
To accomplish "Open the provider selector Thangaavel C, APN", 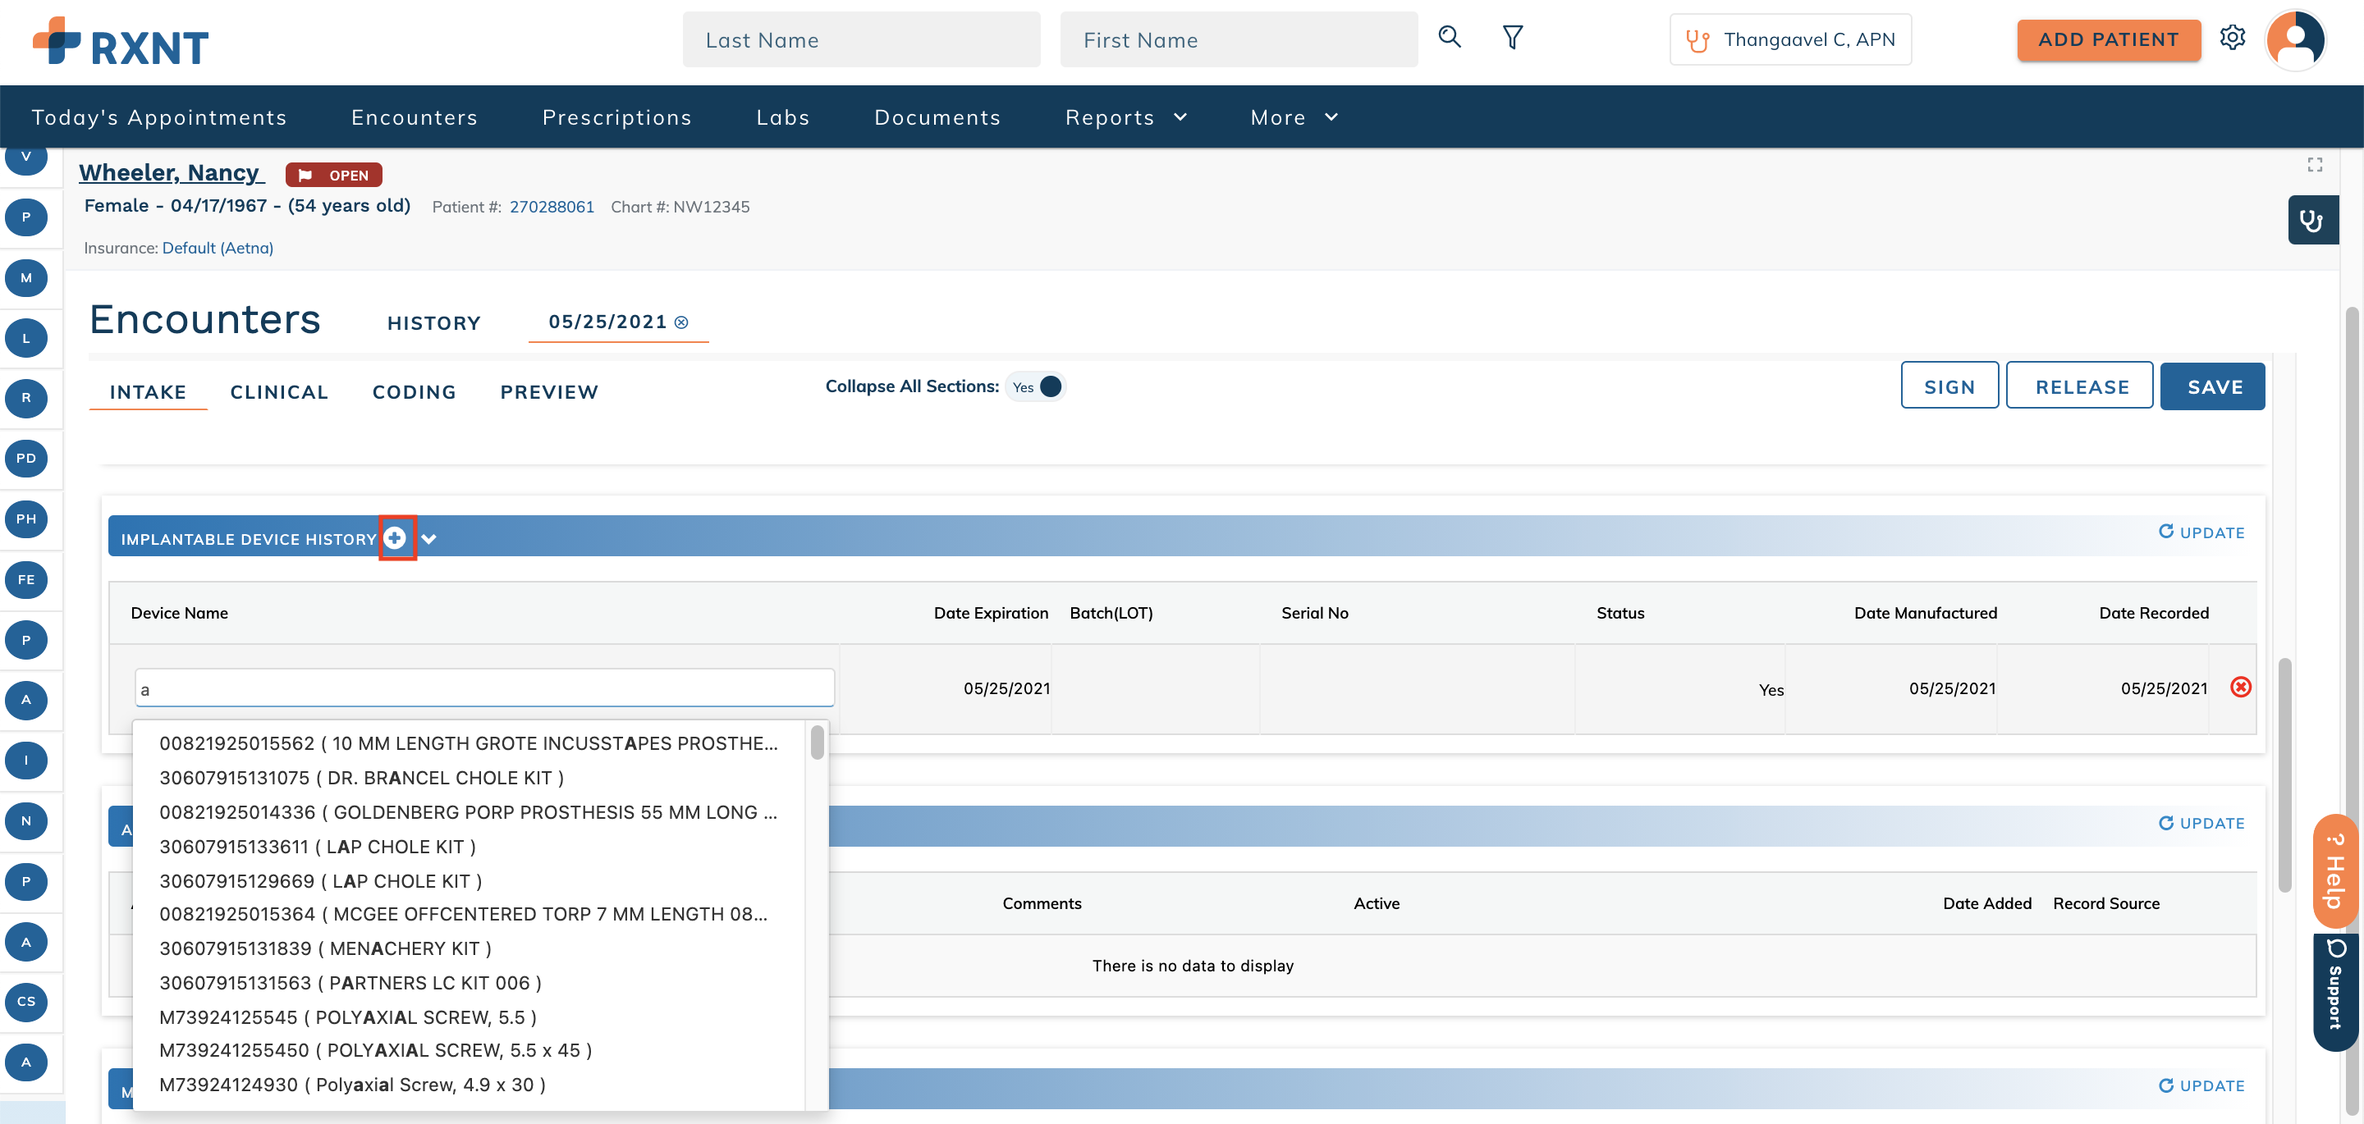I will [1790, 39].
